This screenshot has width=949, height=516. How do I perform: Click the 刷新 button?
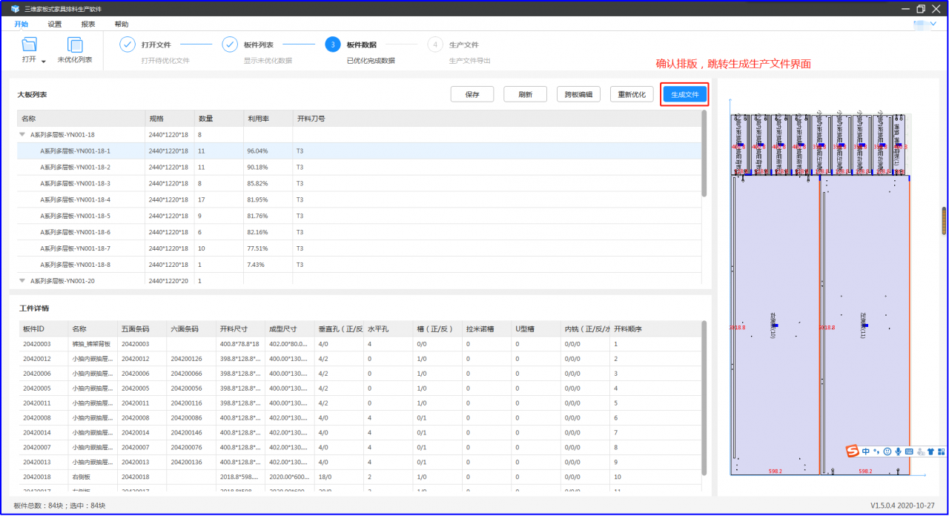click(525, 94)
